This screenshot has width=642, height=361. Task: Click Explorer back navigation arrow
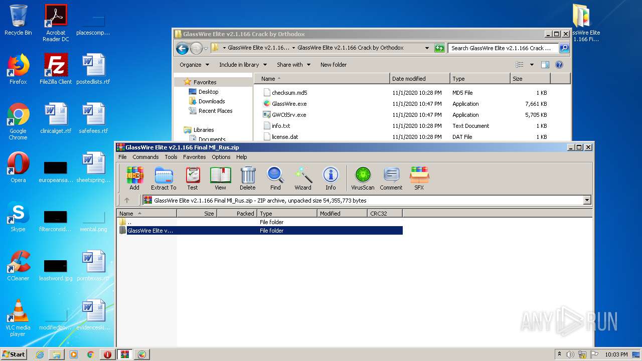(x=182, y=48)
